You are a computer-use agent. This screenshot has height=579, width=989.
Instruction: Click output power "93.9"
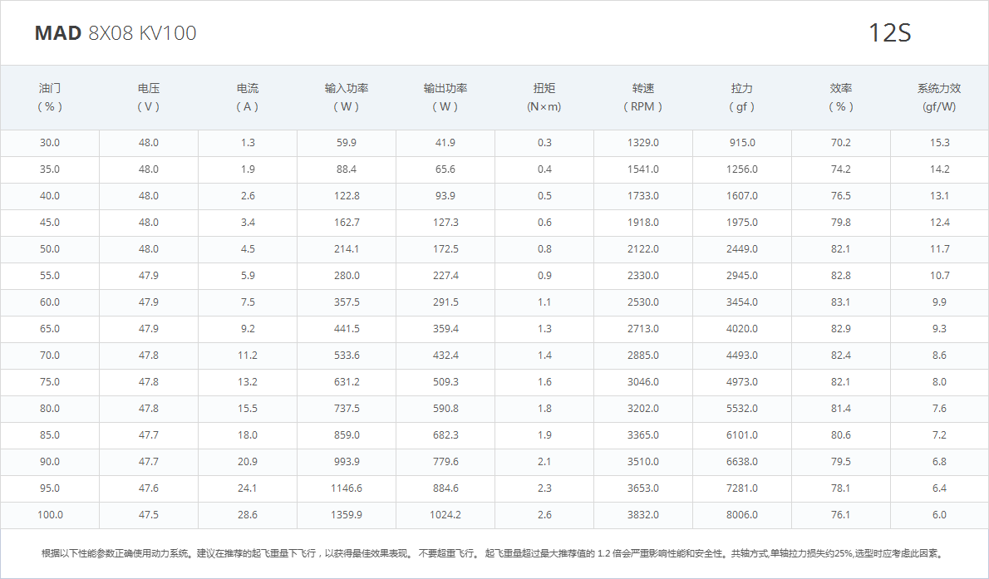click(x=445, y=195)
